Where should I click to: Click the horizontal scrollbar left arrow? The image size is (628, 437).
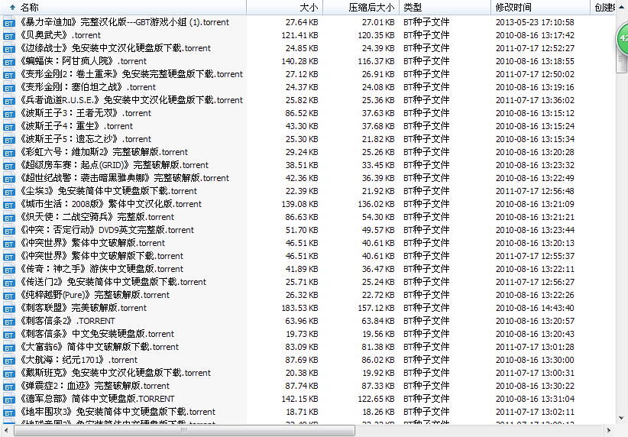[5, 431]
